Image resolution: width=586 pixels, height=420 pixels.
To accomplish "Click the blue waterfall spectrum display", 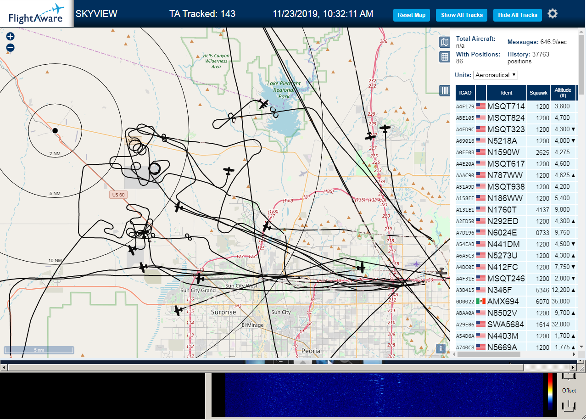I will [x=384, y=395].
